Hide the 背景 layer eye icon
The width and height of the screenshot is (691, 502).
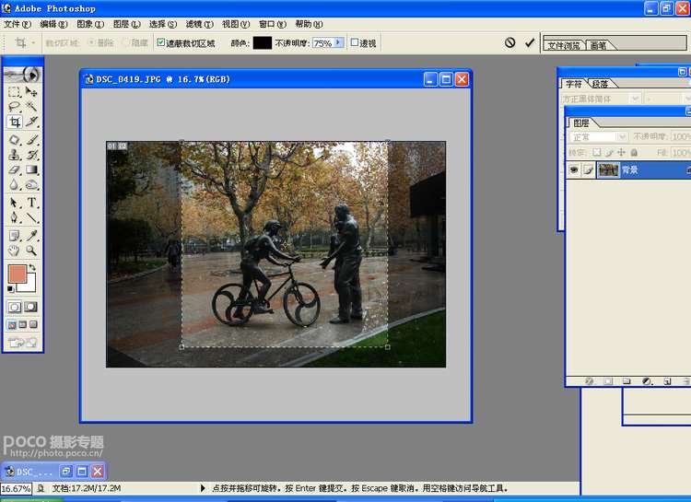click(574, 169)
